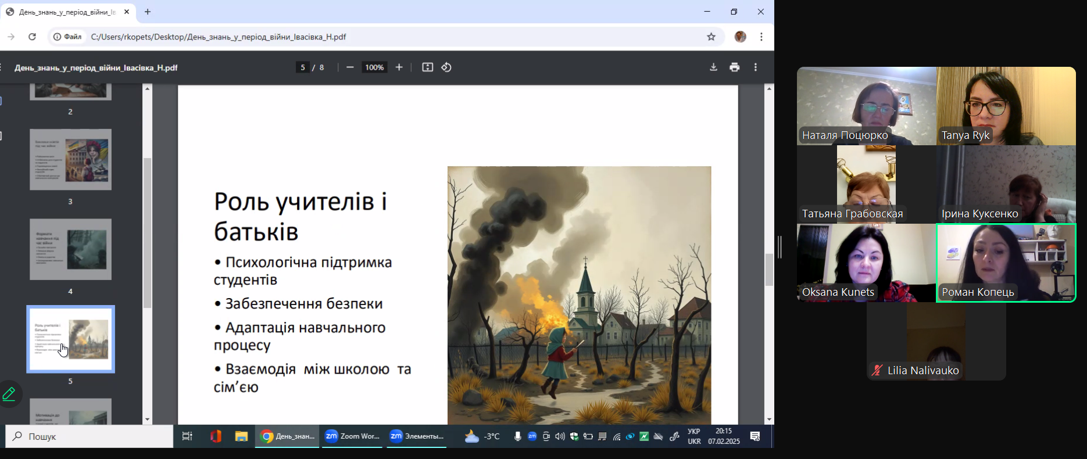Click the Zoom panel divider handle

[x=780, y=248]
